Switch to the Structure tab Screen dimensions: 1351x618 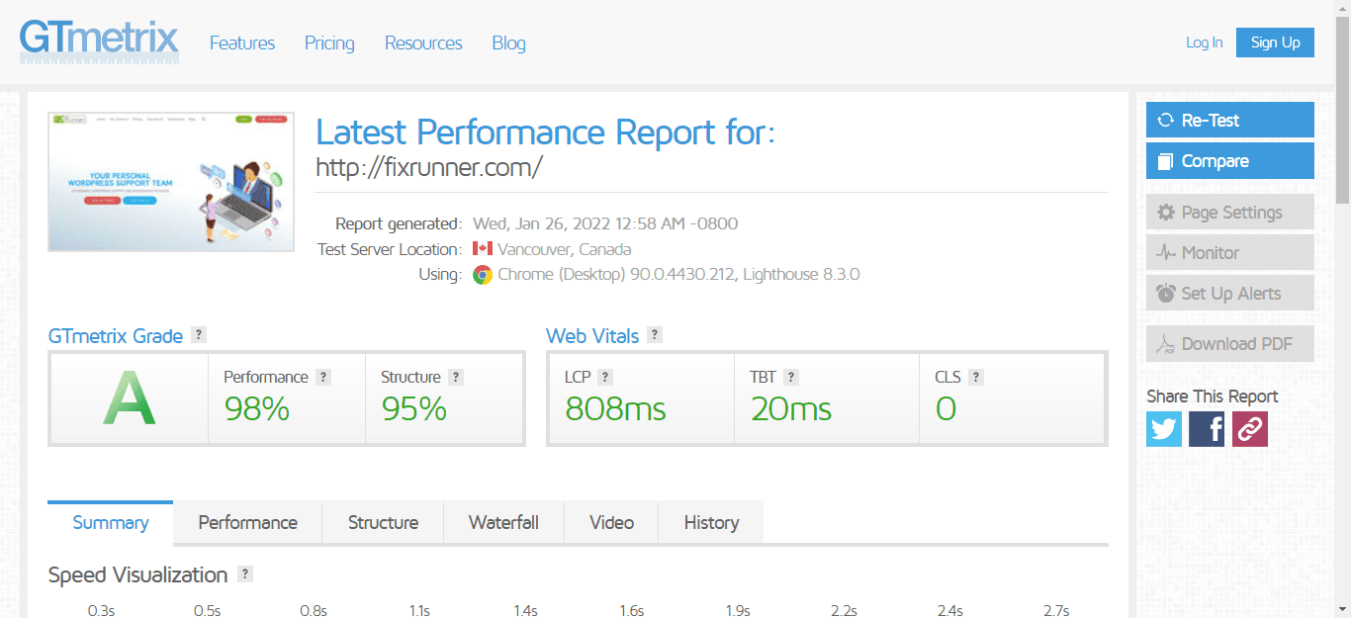click(383, 522)
